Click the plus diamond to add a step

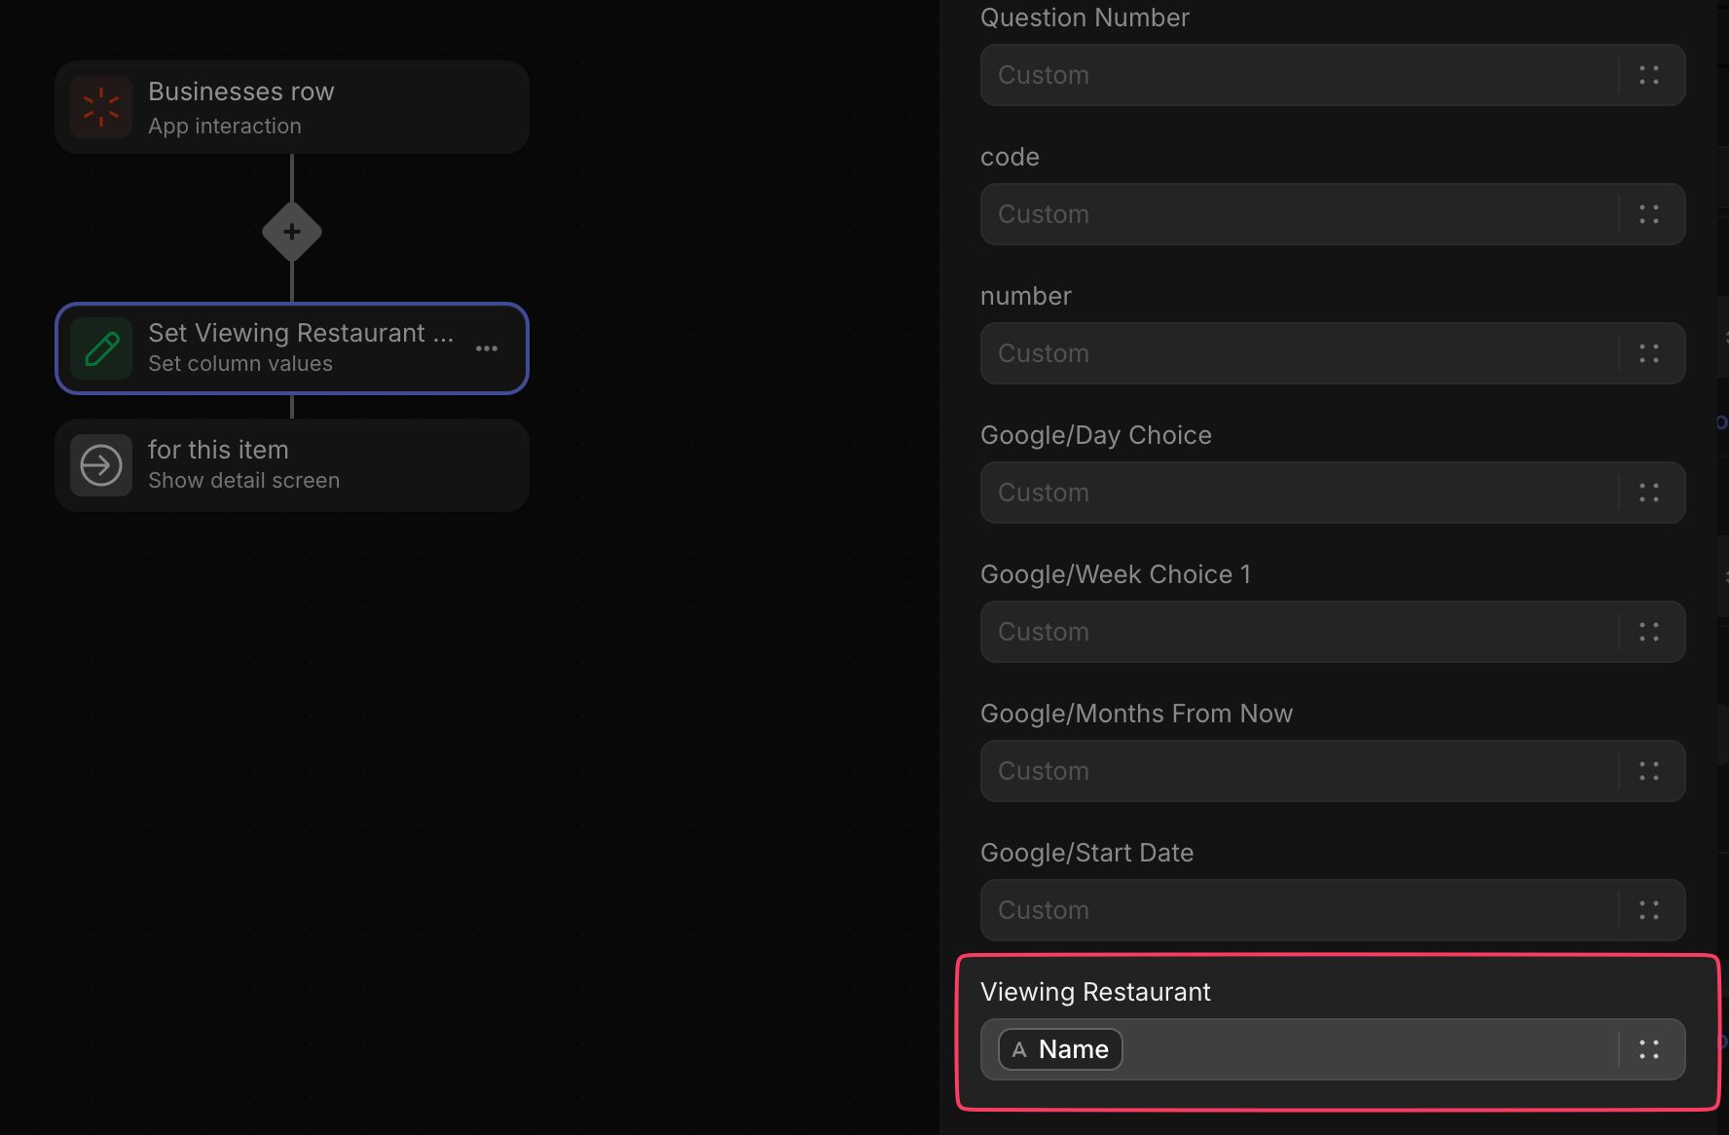(x=292, y=232)
